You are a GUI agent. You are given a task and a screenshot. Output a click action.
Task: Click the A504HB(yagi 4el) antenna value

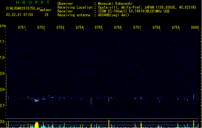(113, 15)
